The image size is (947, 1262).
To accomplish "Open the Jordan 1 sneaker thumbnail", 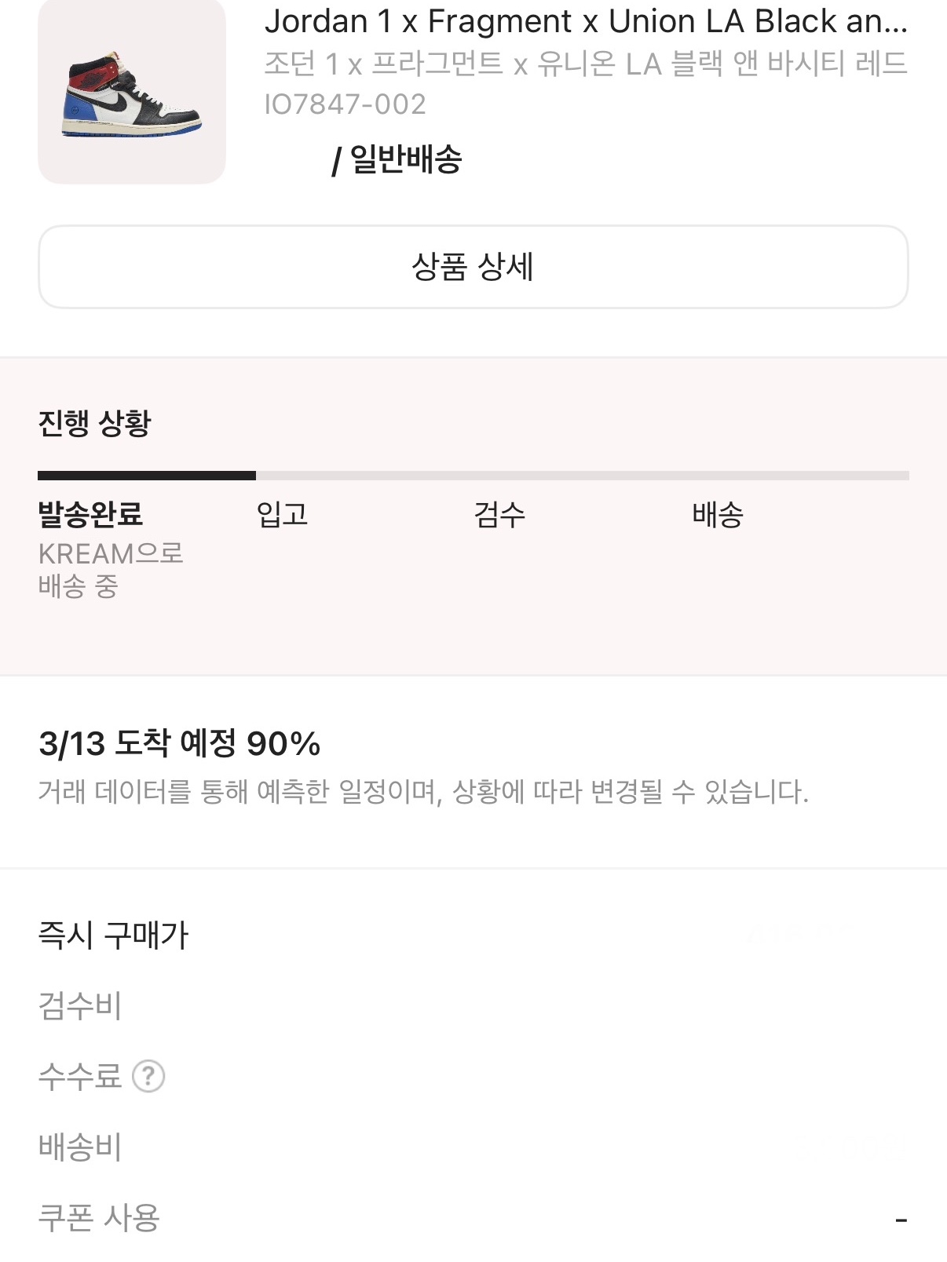I will coord(132,92).
